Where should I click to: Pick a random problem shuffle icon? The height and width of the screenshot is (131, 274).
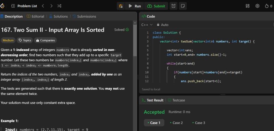[x=59, y=6]
